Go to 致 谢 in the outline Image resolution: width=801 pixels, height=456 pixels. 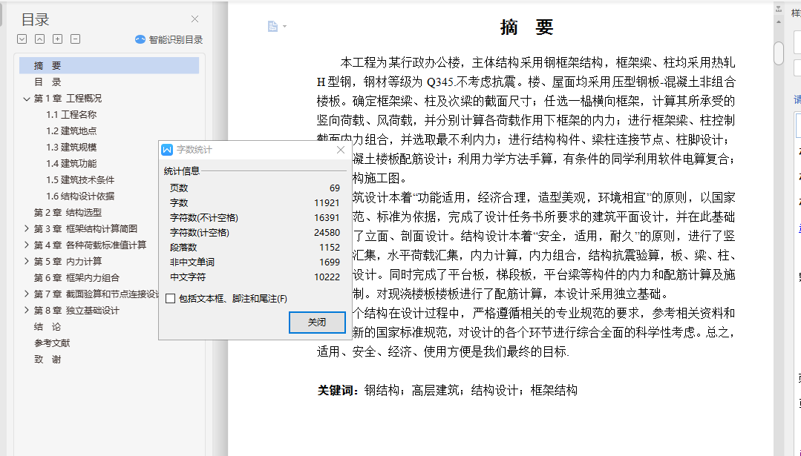point(48,360)
